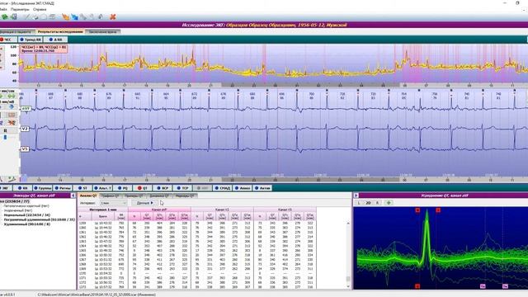Collapse the Эпизоды QT panel with its arrow
The width and height of the screenshot is (528, 297).
coord(73,196)
